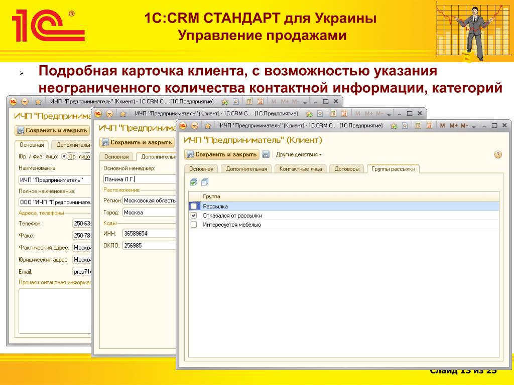Open help question mark icon
The image size is (514, 385).
pyautogui.click(x=497, y=154)
